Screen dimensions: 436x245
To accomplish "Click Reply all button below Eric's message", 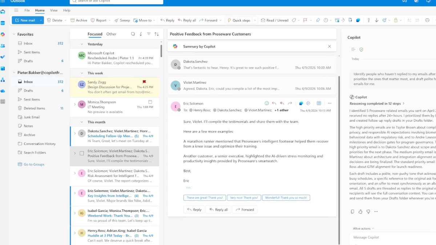I will click(218, 209).
